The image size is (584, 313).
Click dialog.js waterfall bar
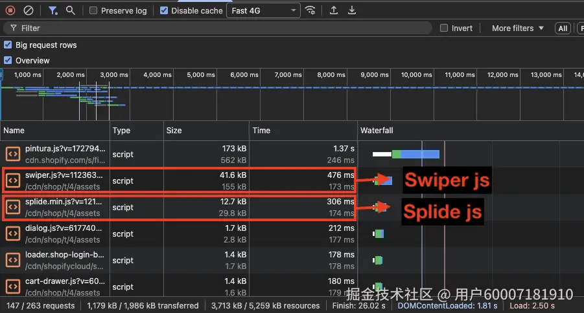[378, 234]
